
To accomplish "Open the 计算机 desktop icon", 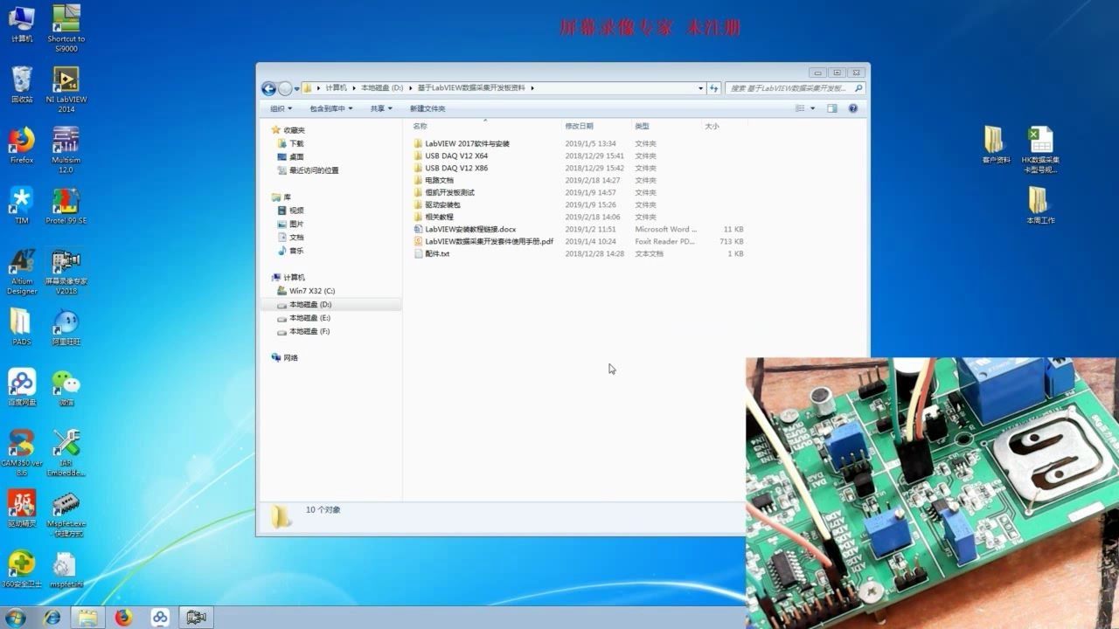I will pyautogui.click(x=22, y=24).
